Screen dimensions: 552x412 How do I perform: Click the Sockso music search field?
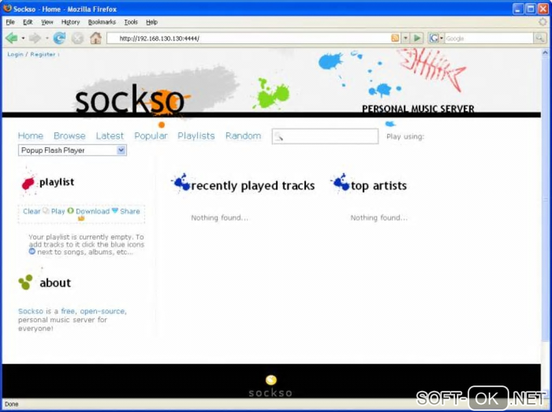325,136
